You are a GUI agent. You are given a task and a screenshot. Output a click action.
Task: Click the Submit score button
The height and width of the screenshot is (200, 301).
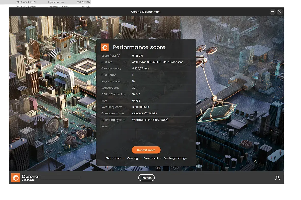[146, 150]
